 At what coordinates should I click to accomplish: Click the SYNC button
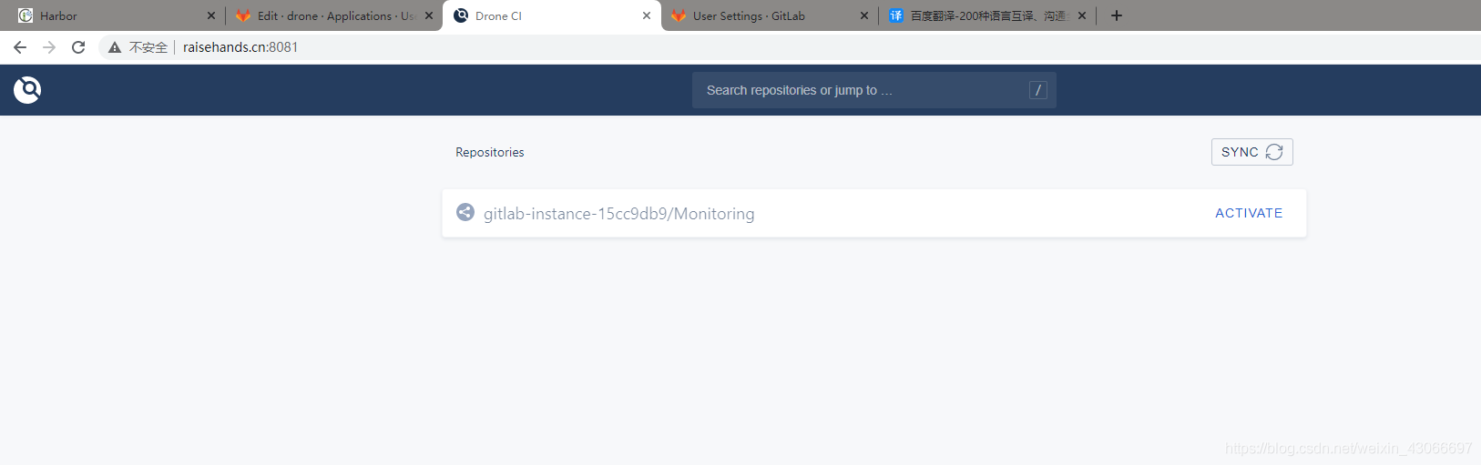[1252, 152]
